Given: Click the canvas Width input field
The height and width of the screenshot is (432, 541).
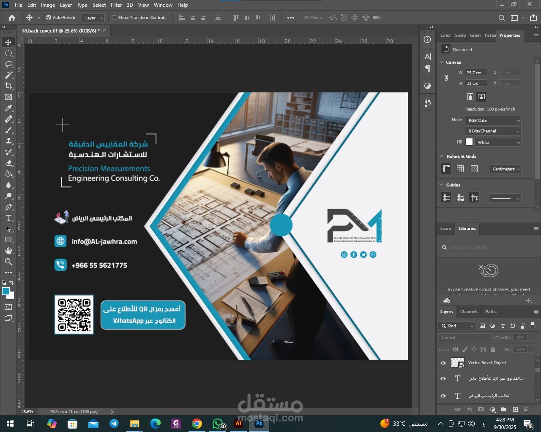Looking at the screenshot, I should [x=476, y=73].
